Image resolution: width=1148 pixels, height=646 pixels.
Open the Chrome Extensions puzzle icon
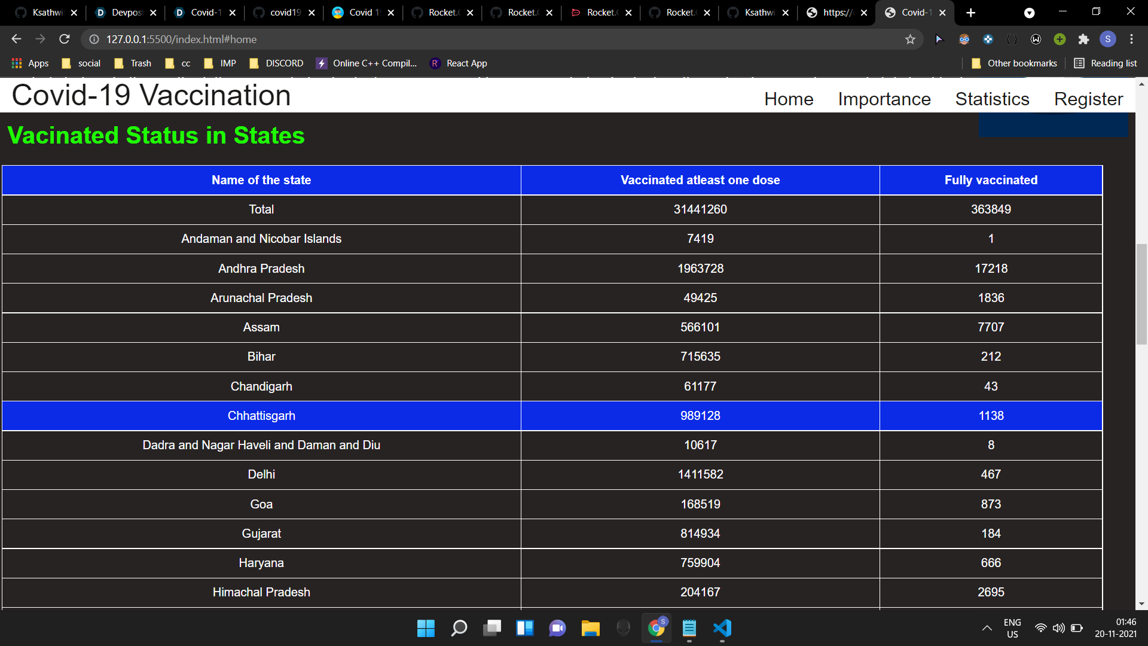pos(1083,39)
